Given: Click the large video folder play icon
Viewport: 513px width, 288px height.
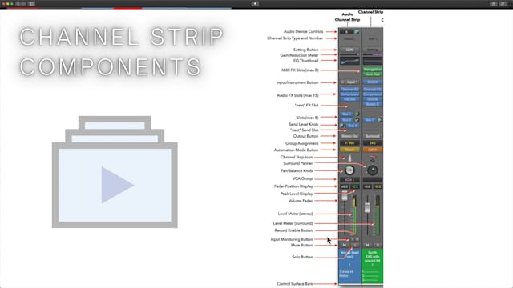Looking at the screenshot, I should tap(115, 172).
